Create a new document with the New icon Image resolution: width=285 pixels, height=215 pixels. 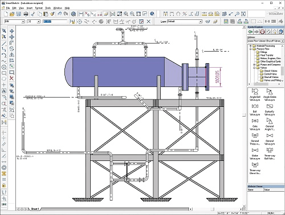pos(6,14)
